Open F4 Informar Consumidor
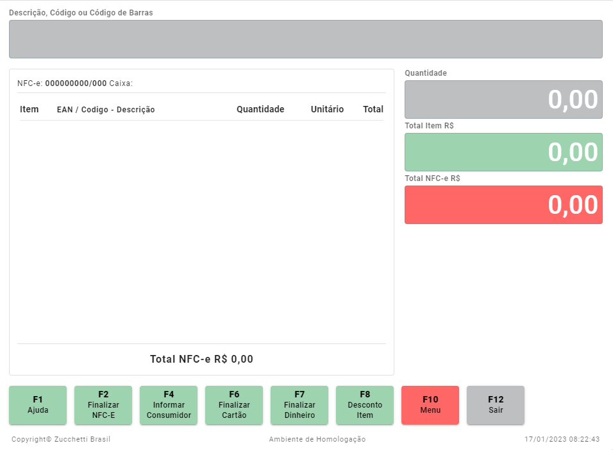Viewport: 613px width, 450px height. click(169, 405)
